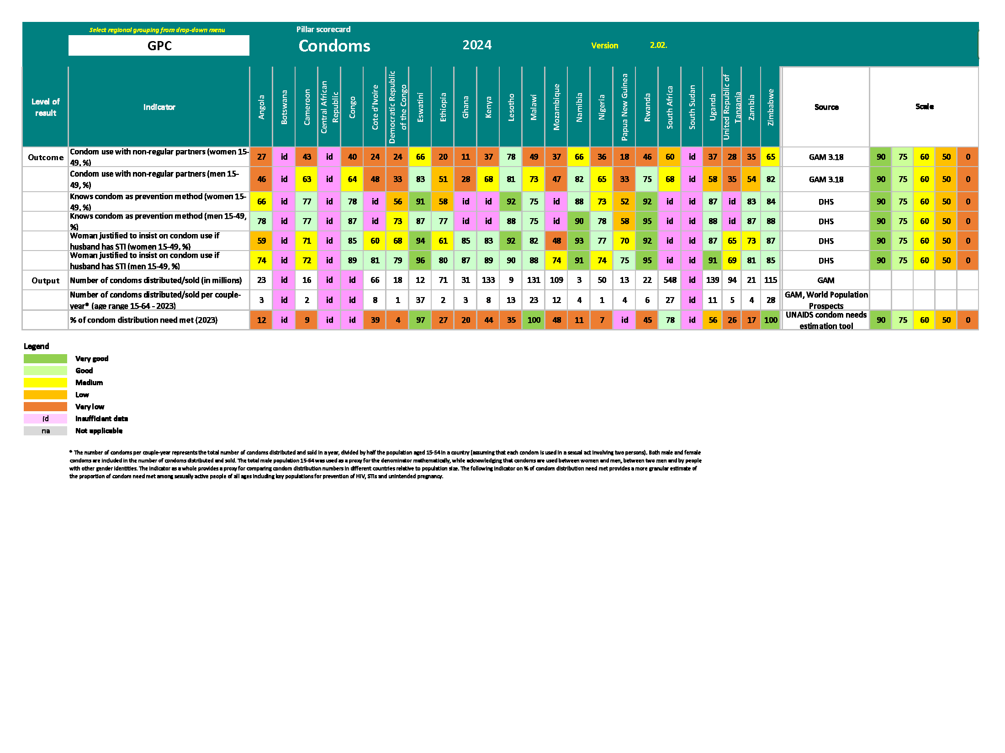Select the Ethiopia column header
Viewport: 1005px width, 753px height.
(443, 107)
